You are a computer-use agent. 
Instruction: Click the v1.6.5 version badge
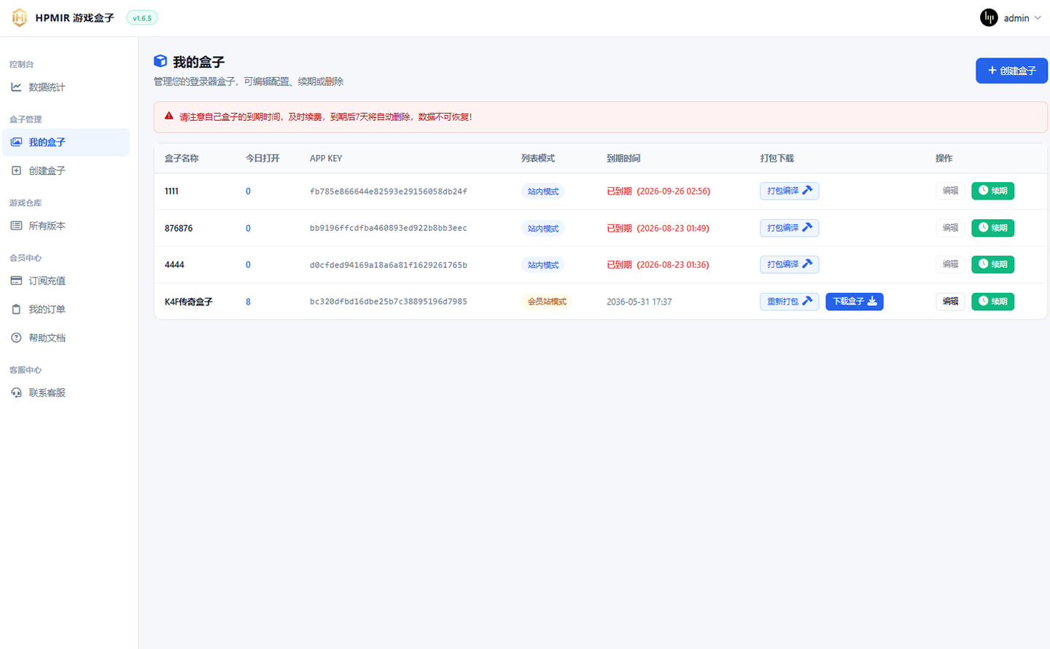point(142,18)
